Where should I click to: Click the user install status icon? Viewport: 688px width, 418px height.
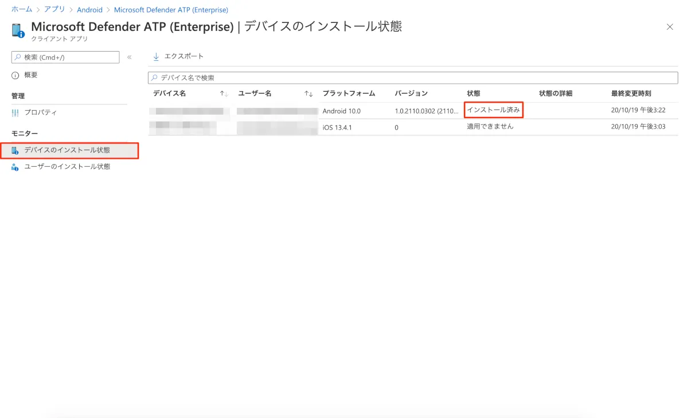(15, 167)
